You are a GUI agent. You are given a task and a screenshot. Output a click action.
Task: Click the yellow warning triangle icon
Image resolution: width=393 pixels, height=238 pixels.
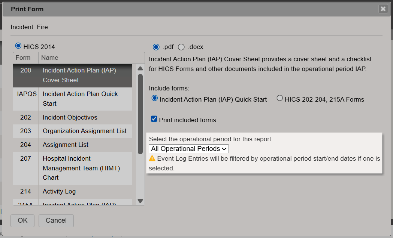152,158
